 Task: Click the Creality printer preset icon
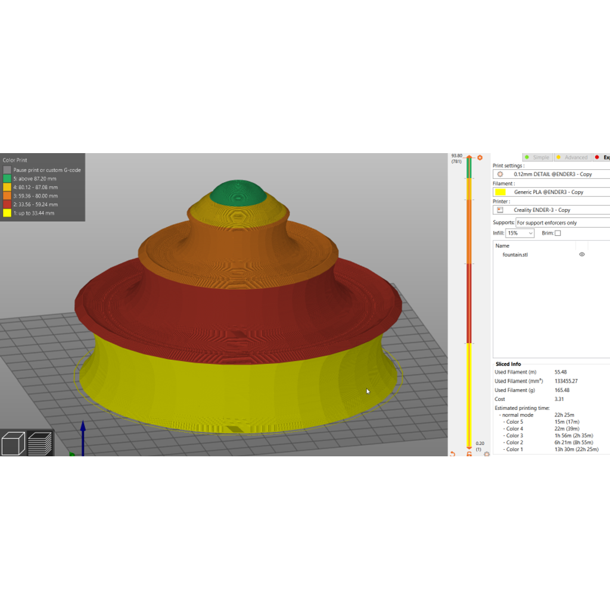500,210
